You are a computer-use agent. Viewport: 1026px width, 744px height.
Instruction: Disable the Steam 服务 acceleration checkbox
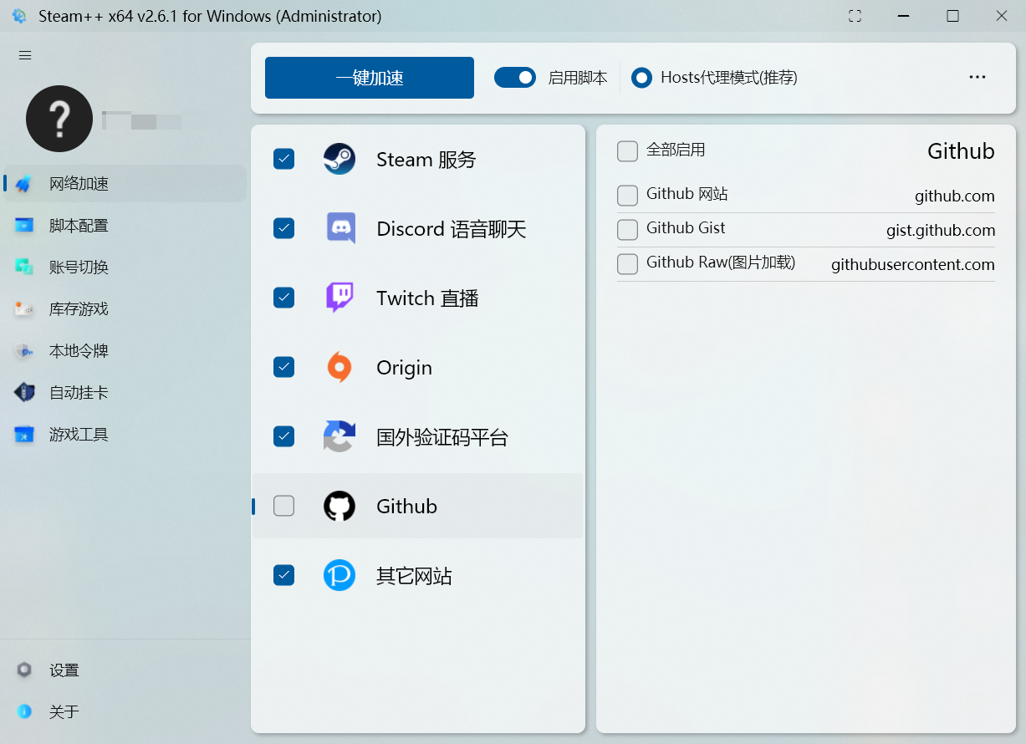click(x=284, y=159)
